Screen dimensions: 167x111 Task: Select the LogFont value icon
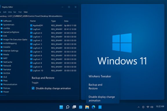(x=31, y=29)
